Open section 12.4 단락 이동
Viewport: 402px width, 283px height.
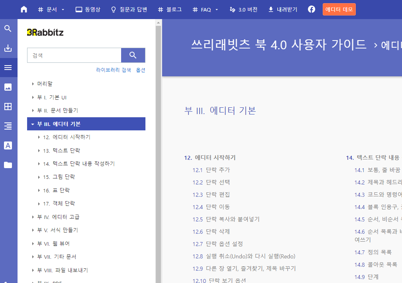(211, 207)
